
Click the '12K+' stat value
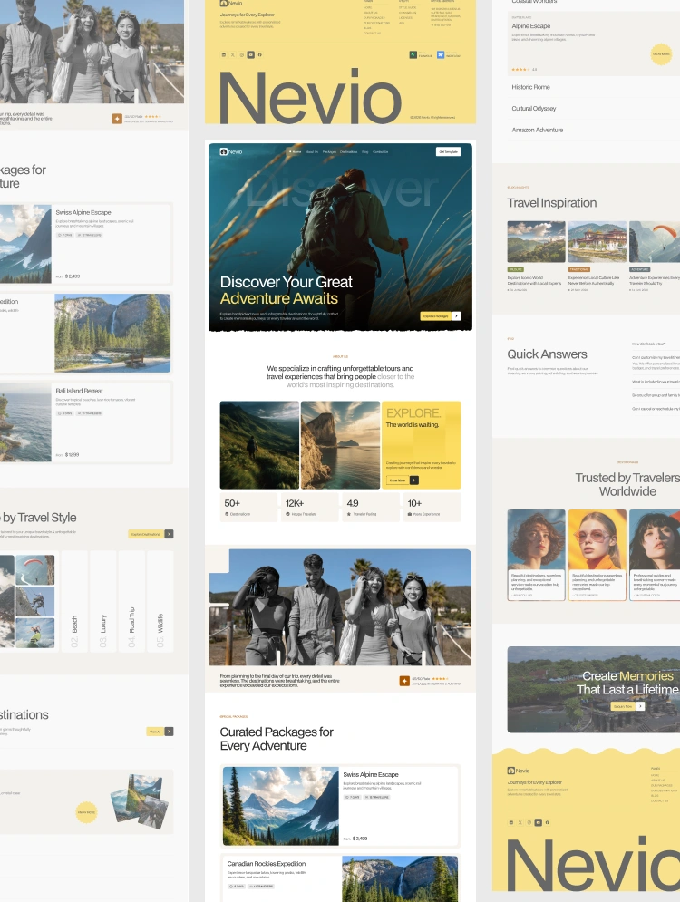coord(295,503)
